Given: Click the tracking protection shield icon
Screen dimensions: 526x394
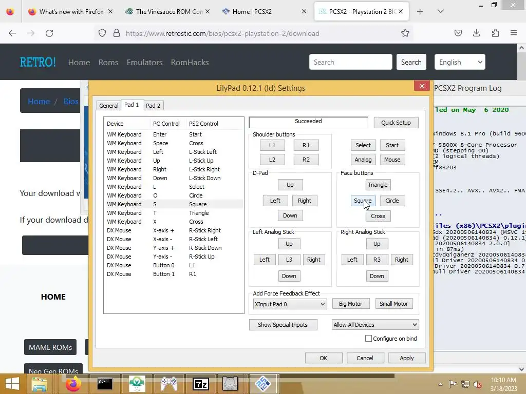Looking at the screenshot, I should coord(102,33).
